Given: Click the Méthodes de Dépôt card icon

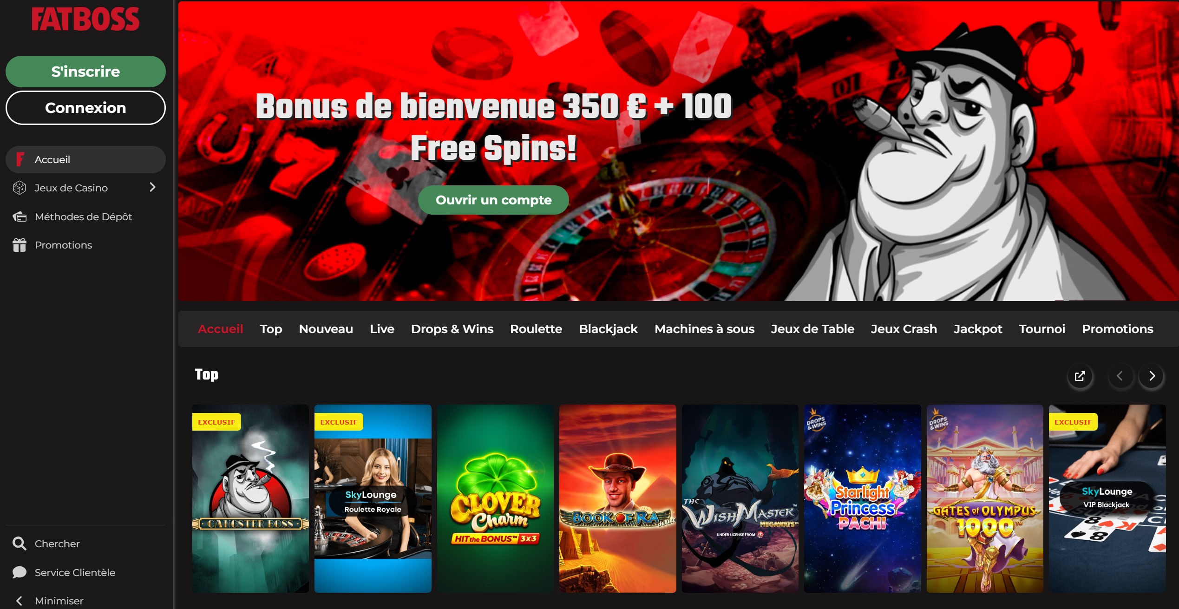Looking at the screenshot, I should [x=20, y=216].
